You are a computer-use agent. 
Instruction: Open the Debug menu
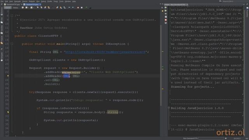click(43, 2)
